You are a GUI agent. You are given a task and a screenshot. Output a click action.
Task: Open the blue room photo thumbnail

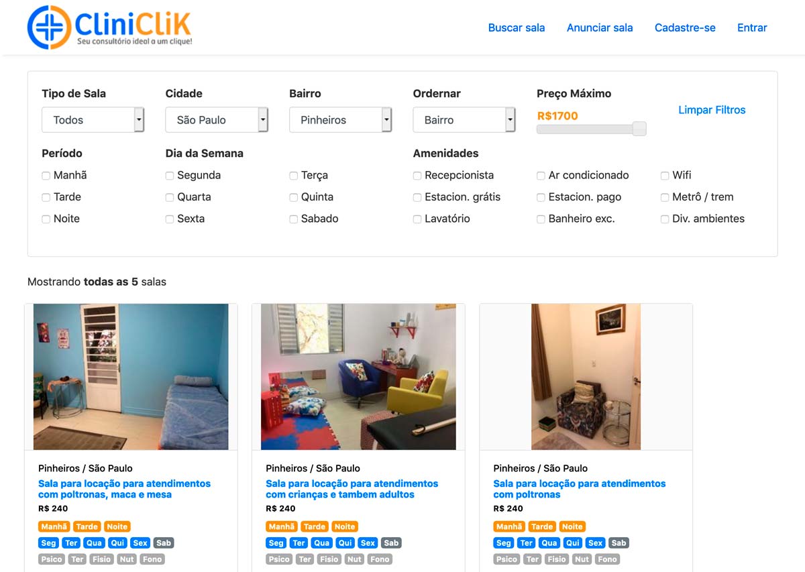click(131, 377)
